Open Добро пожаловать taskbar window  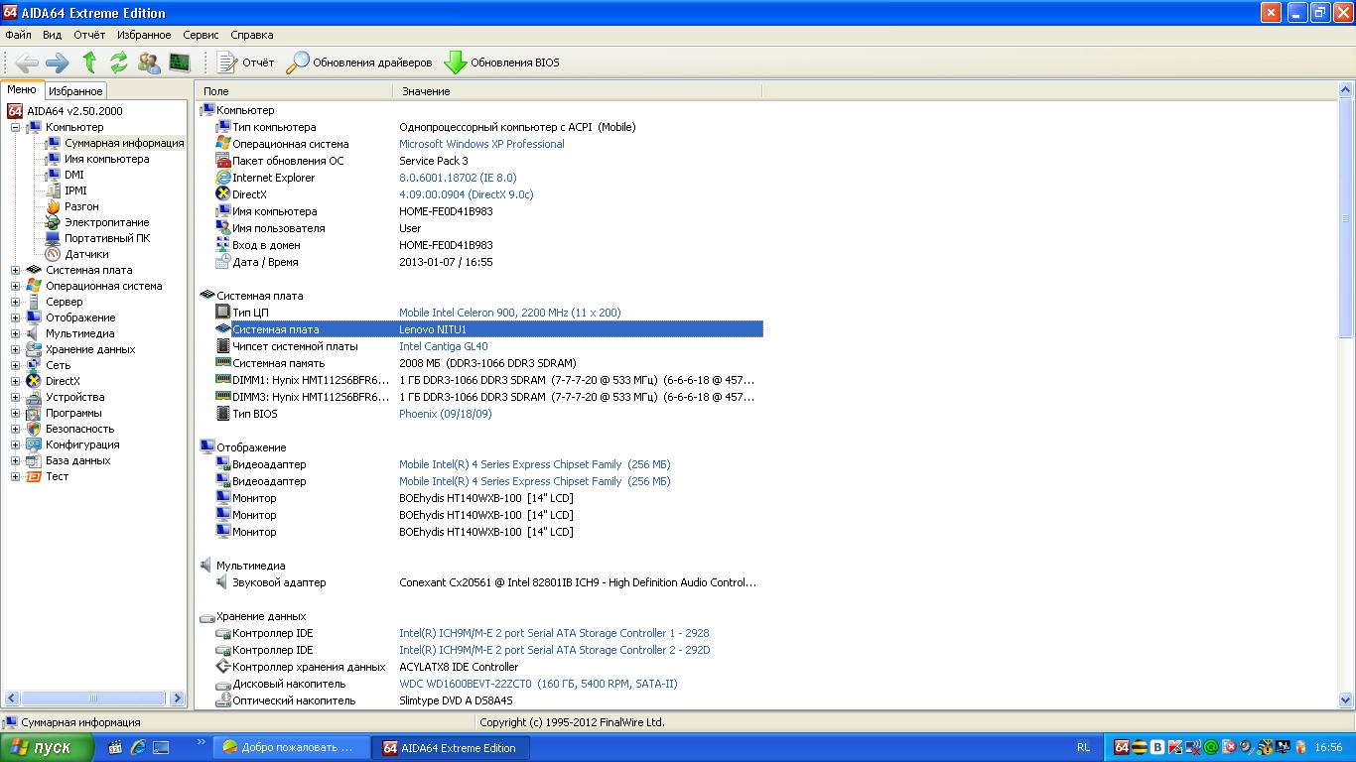point(289,747)
